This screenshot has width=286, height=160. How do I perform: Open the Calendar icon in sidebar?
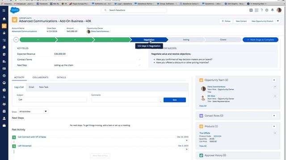point(4,111)
